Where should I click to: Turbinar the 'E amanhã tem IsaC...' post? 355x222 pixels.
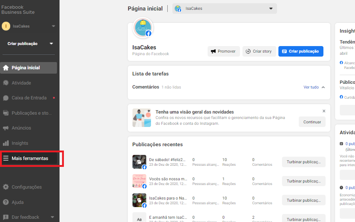pos(303,219)
